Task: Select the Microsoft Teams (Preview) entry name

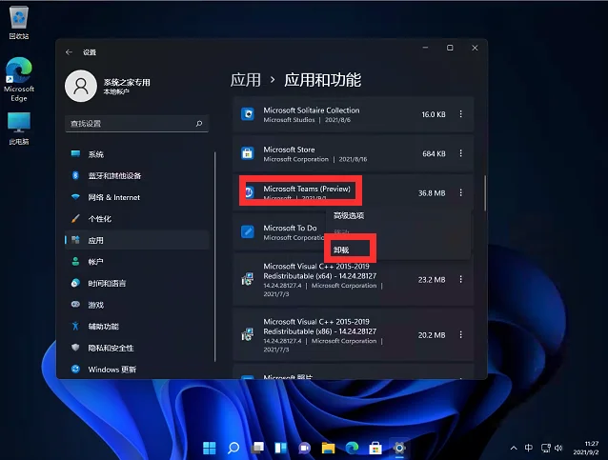Action: coord(307,189)
